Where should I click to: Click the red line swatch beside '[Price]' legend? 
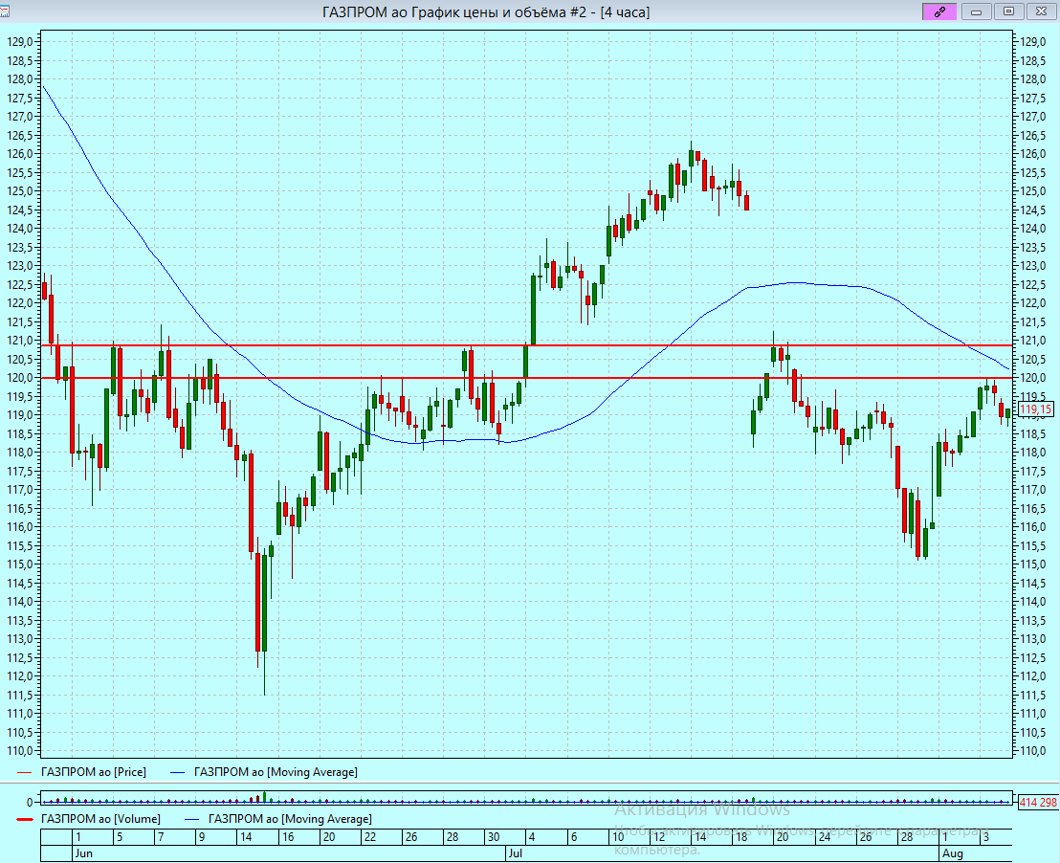24,772
